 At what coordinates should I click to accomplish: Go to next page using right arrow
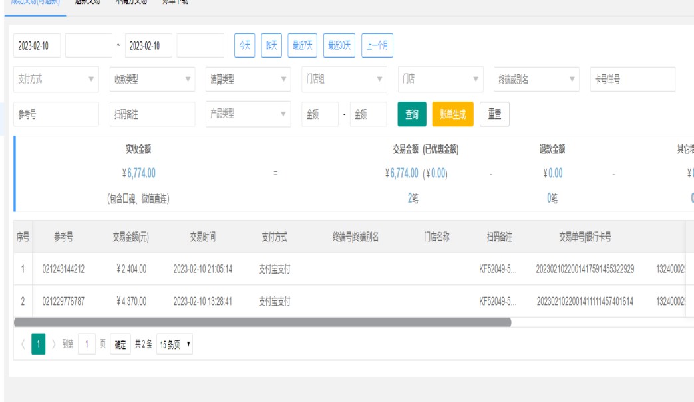(x=54, y=344)
